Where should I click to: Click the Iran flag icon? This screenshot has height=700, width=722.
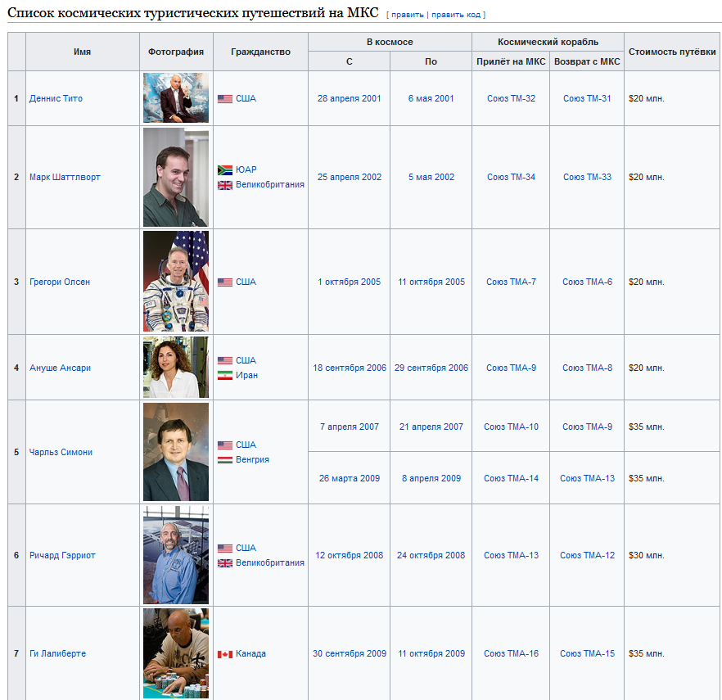[225, 375]
